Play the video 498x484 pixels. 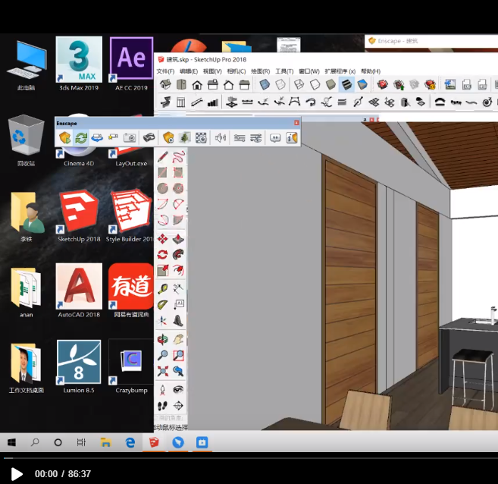click(x=17, y=474)
